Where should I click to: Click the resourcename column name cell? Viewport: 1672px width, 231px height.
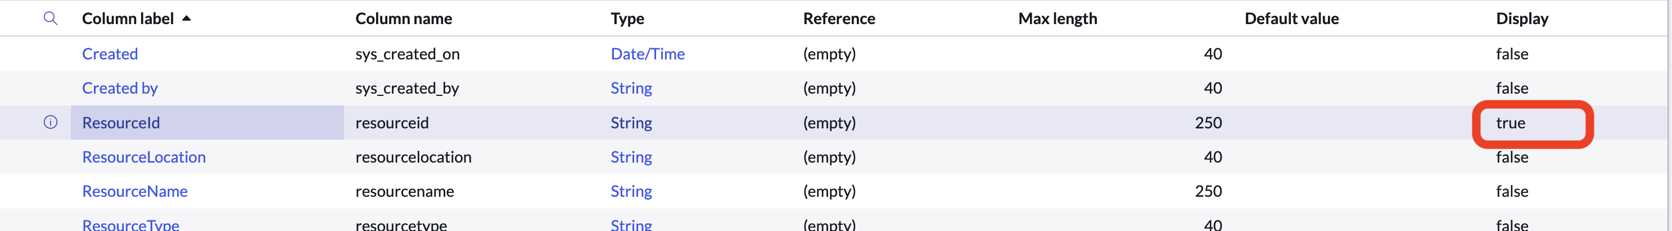click(x=404, y=192)
